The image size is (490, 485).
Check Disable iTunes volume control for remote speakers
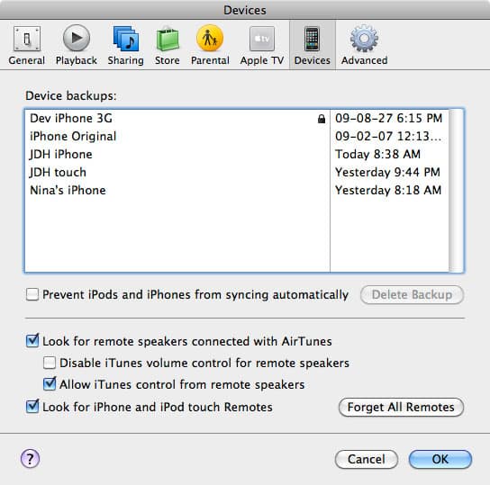click(x=50, y=363)
